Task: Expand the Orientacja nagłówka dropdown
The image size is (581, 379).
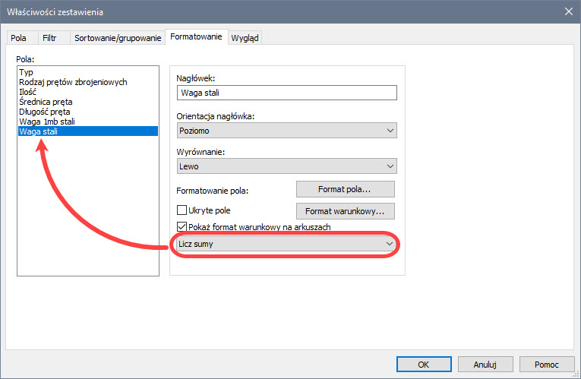Action: coord(286,131)
